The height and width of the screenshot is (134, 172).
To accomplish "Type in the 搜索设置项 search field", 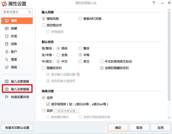I will (x=14, y=12).
